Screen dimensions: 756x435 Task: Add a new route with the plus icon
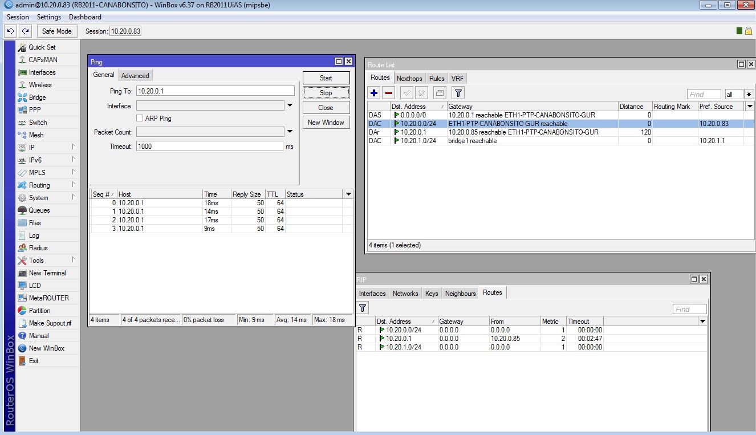[x=375, y=92]
